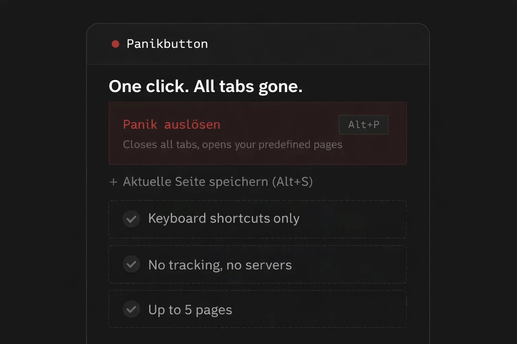Click the plus icon beside Aktuelle Seite speichern
Screen dimensions: 517x344
pos(114,181)
